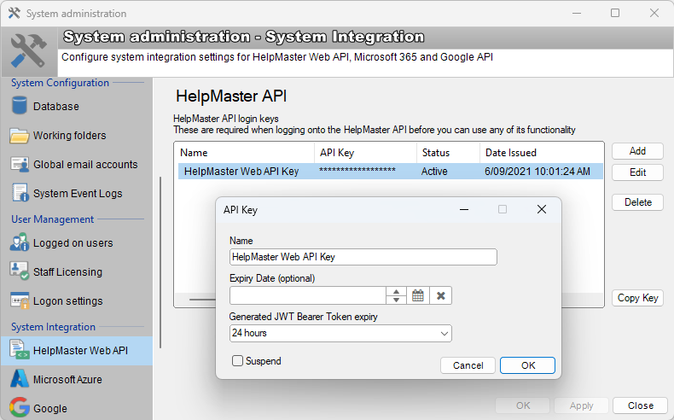Maximize the System administration window
This screenshot has height=420, width=674.
(615, 13)
